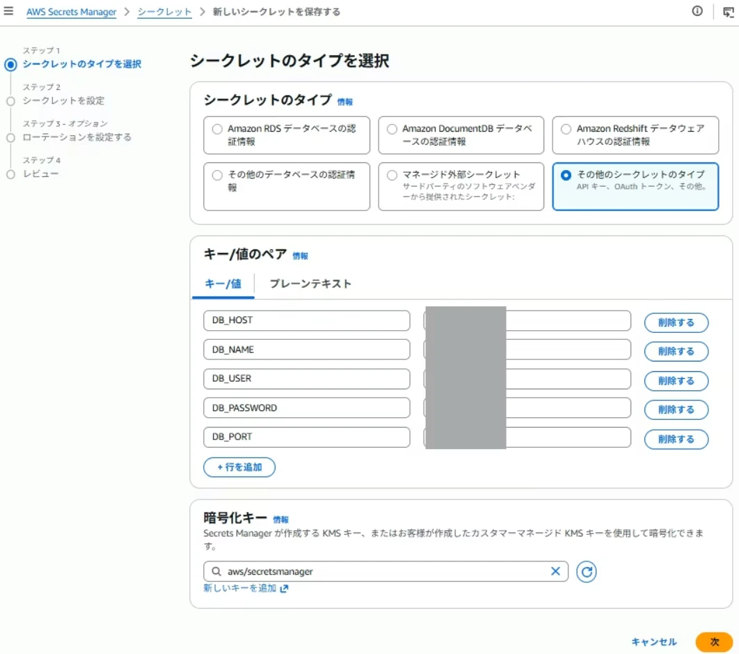Screen dimensions: 739x654
Task: Click search icon in encryption key field
Action: tap(216, 571)
